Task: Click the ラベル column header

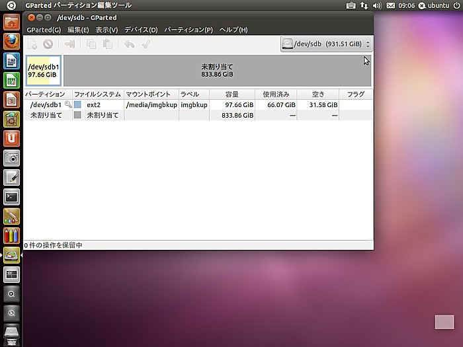Action: (194, 94)
